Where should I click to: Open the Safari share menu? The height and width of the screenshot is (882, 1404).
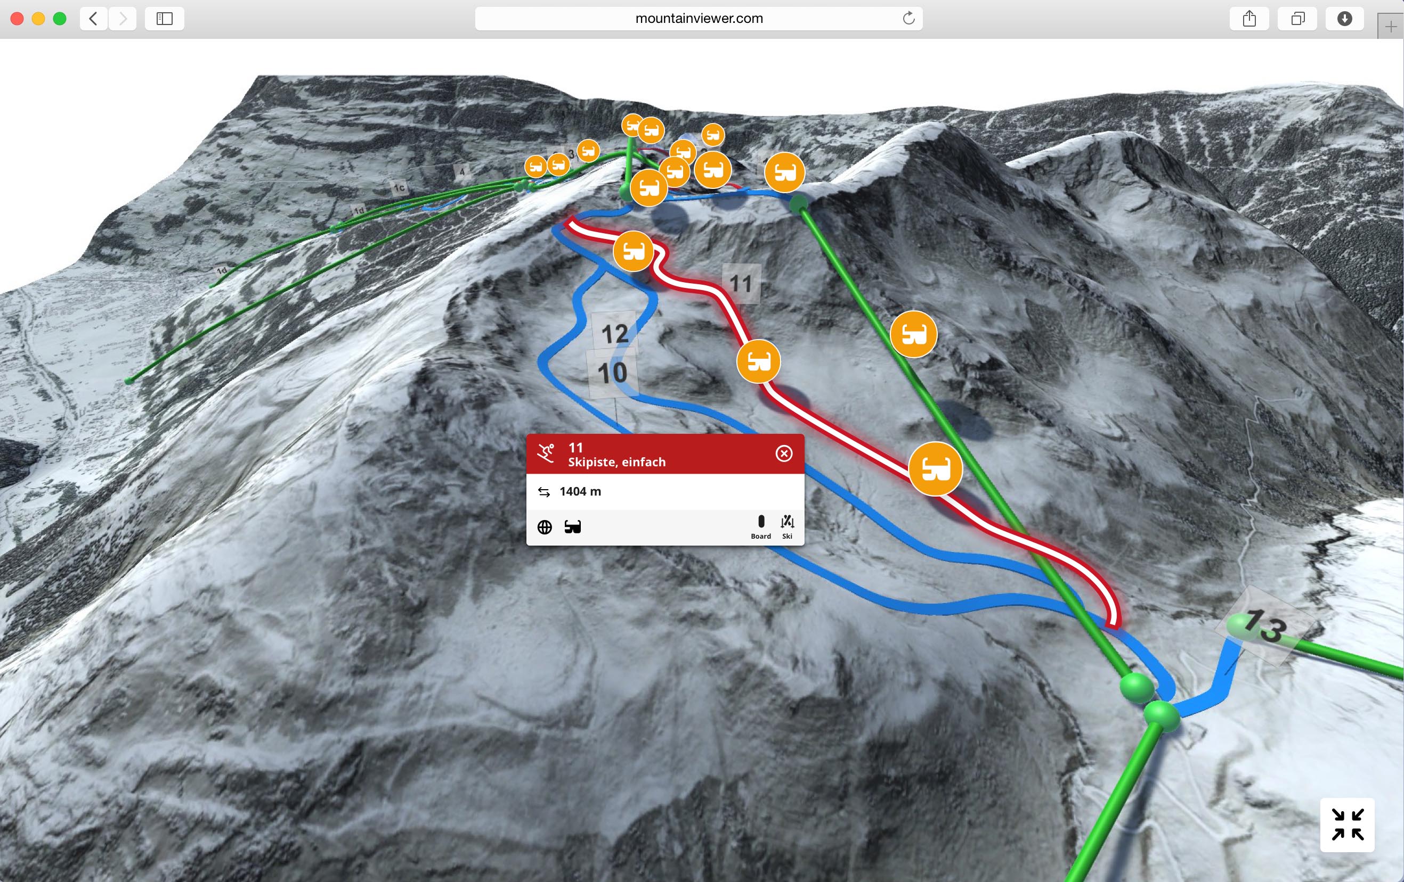pyautogui.click(x=1249, y=19)
